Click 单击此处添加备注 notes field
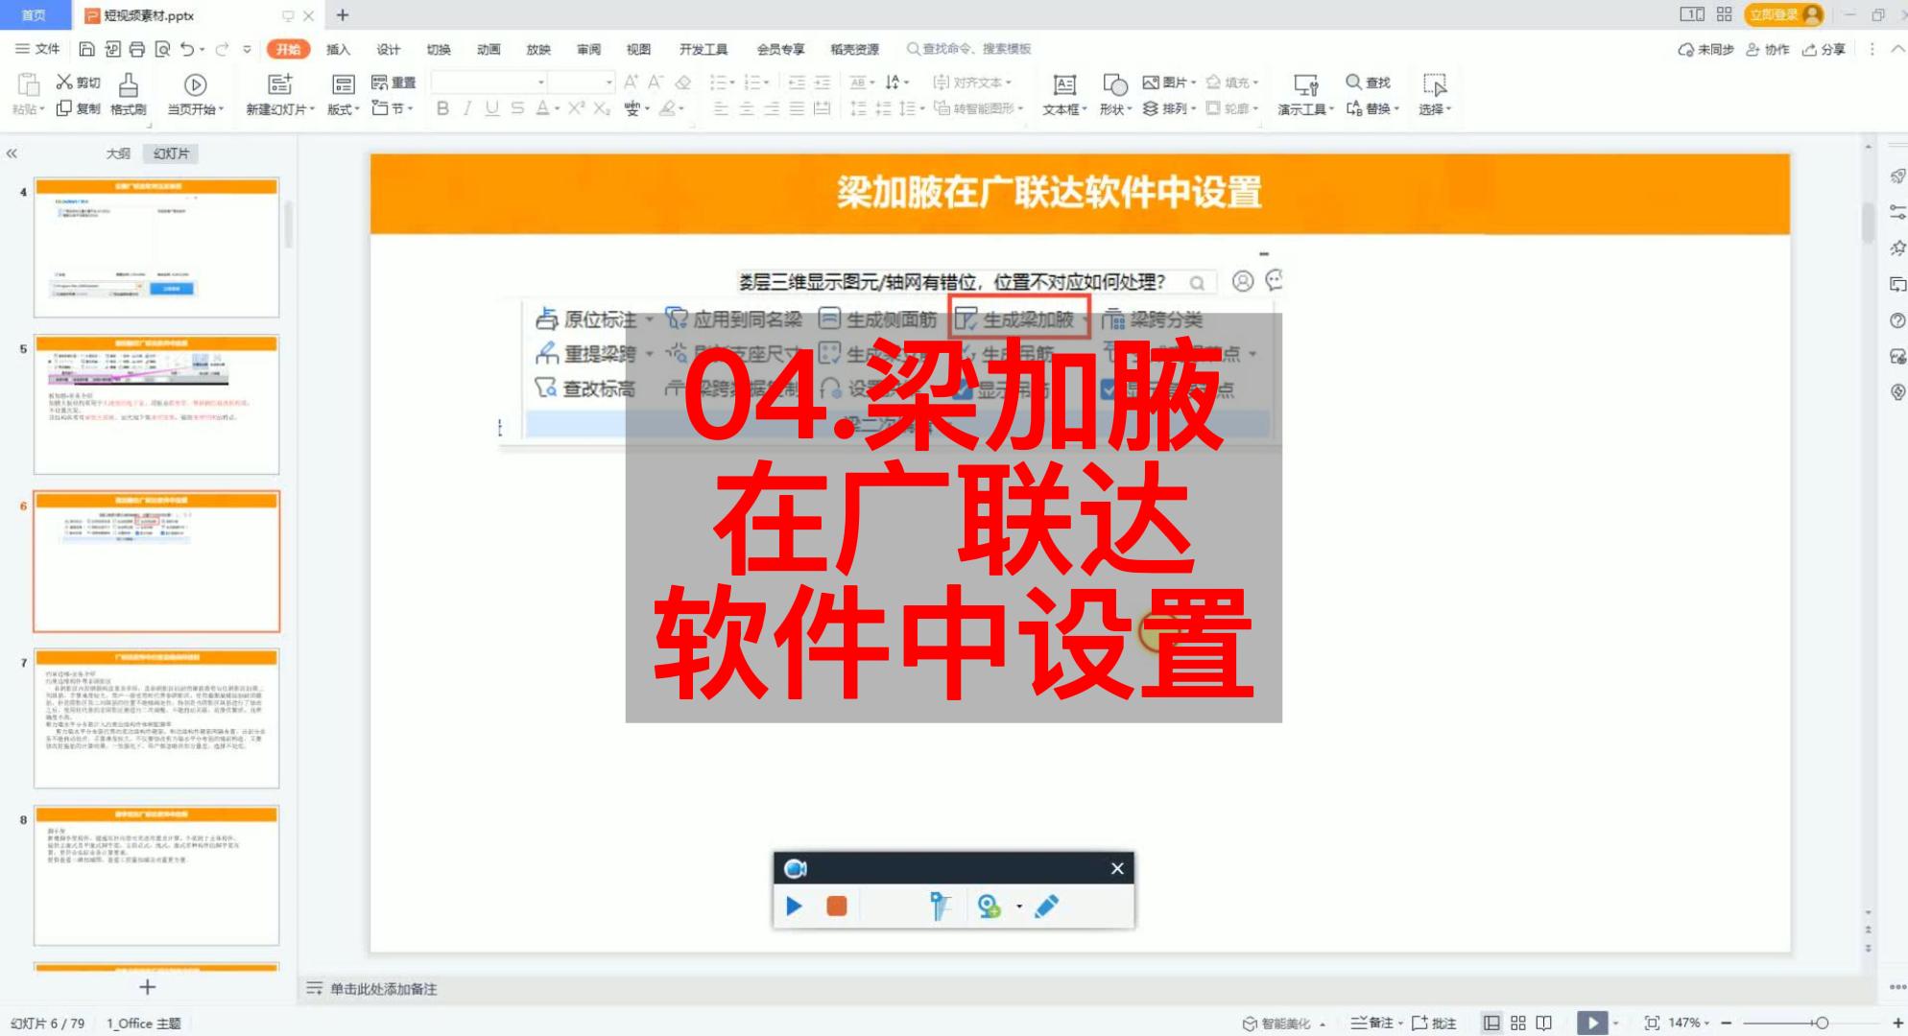The height and width of the screenshot is (1036, 1908). pyautogui.click(x=383, y=989)
